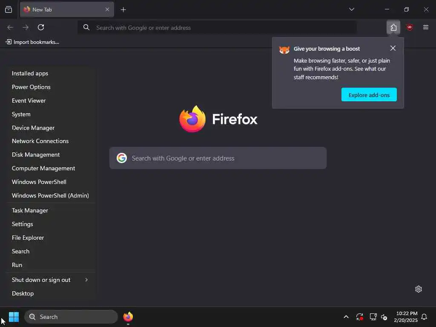Image resolution: width=436 pixels, height=327 pixels.
Task: Minimize the Firefox window
Action: [387, 9]
